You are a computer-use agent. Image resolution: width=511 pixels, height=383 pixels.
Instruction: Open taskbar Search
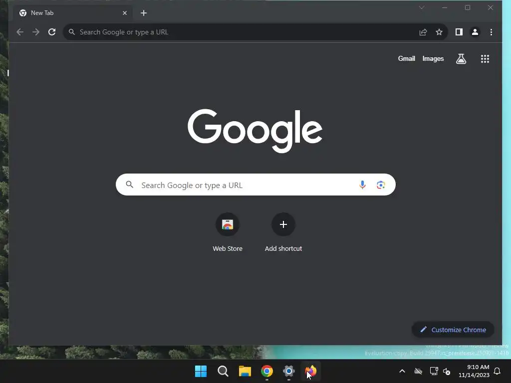point(223,371)
